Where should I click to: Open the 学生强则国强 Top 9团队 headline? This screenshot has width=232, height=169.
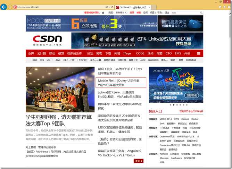(59, 120)
